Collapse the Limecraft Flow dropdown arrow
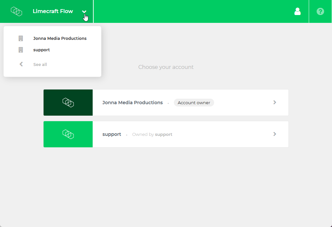 pyautogui.click(x=84, y=12)
